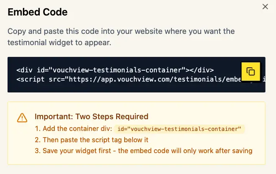Image resolution: width=276 pixels, height=174 pixels.
Task: Click step 2 "Then paste the script tag below it"
Action: tap(92, 140)
